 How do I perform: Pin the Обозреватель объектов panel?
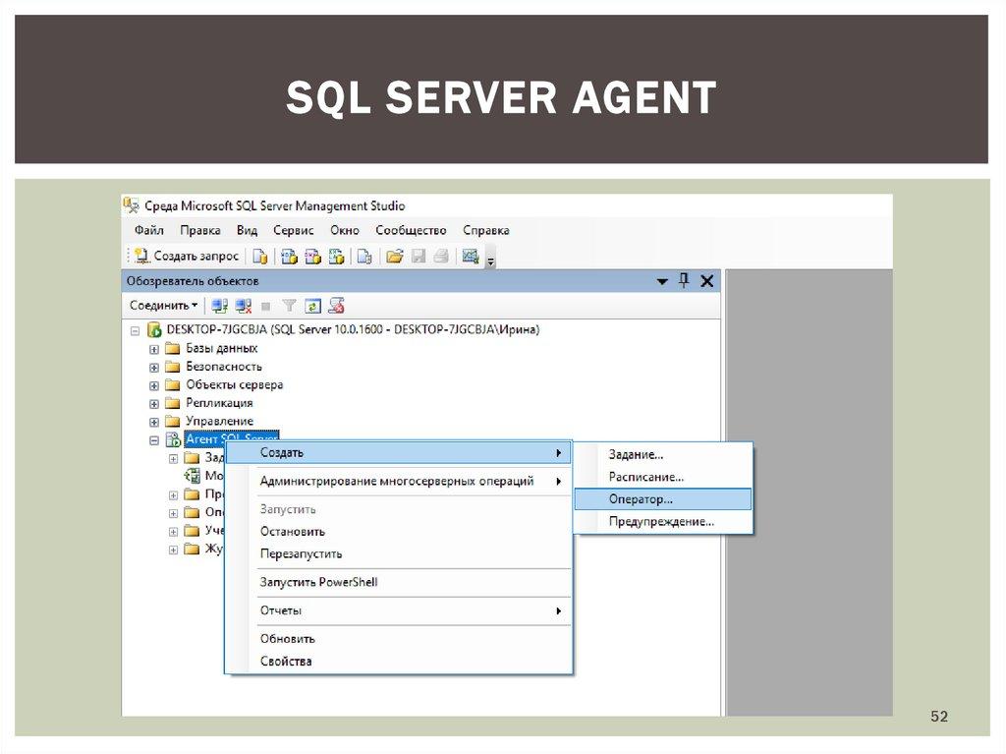pyautogui.click(x=684, y=281)
